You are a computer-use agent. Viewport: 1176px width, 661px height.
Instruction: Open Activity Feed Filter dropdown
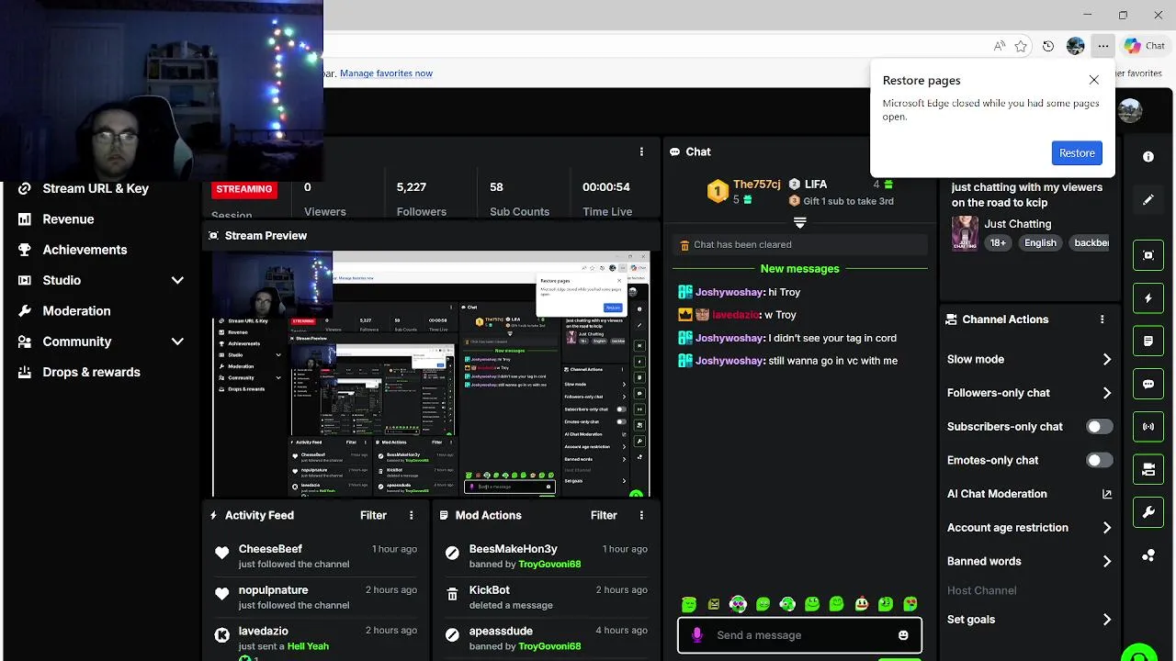(x=373, y=515)
